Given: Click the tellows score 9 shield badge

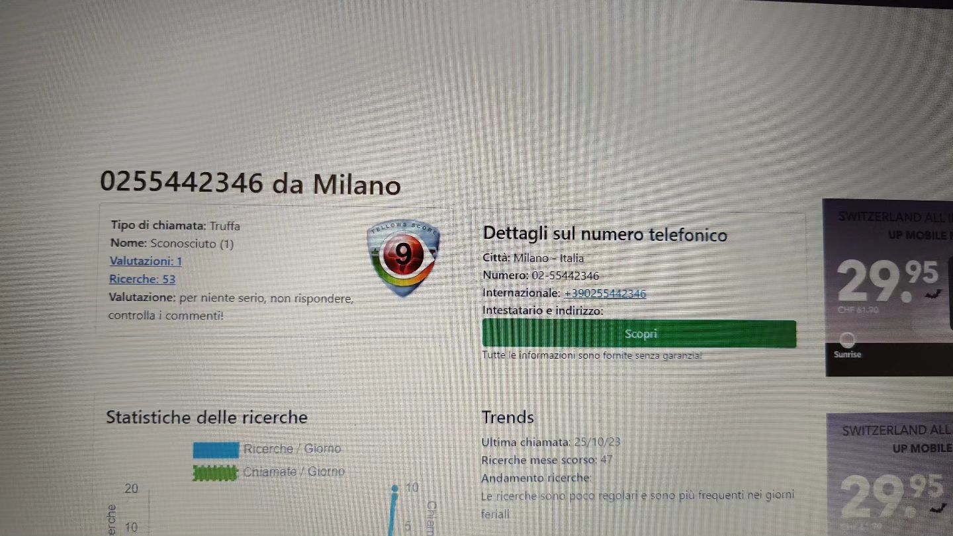Looking at the screenshot, I should pos(402,257).
